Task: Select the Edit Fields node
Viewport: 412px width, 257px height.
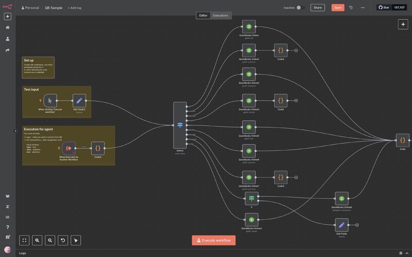Action: pos(341,225)
